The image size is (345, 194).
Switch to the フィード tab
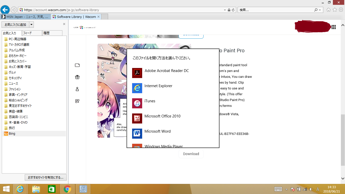click(x=32, y=33)
